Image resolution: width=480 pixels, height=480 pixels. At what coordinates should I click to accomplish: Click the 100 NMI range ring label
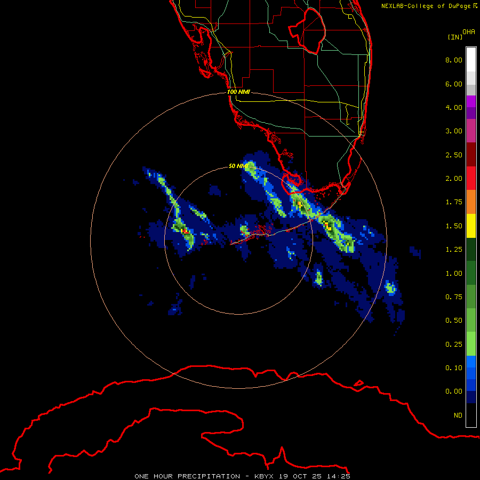click(238, 92)
